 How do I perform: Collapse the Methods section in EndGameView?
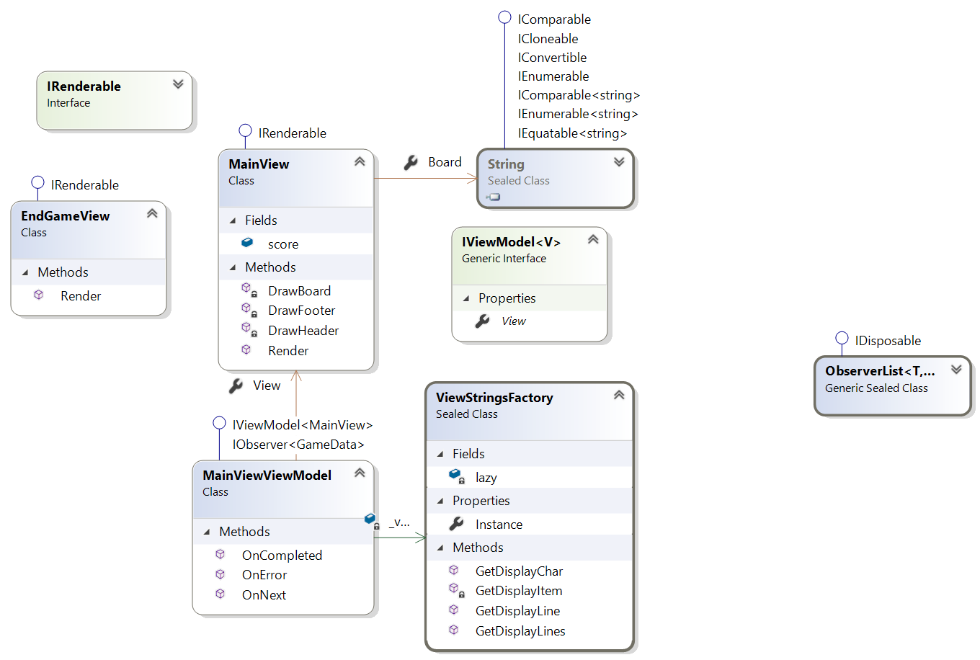25,272
